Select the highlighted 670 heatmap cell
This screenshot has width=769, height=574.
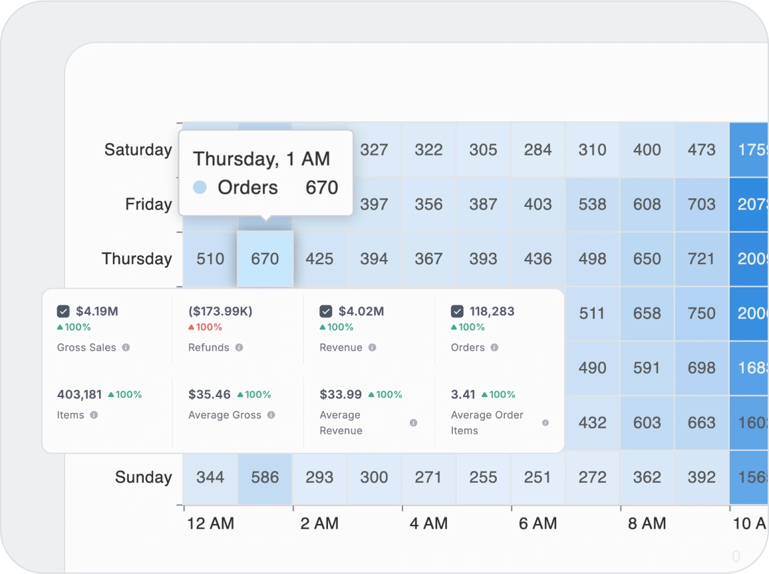click(x=265, y=259)
